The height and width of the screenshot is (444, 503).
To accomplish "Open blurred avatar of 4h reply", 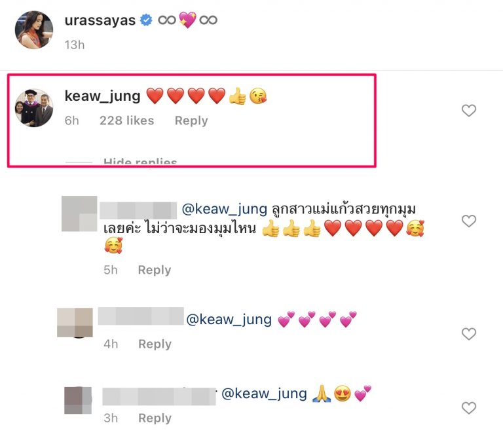I will (x=75, y=322).
